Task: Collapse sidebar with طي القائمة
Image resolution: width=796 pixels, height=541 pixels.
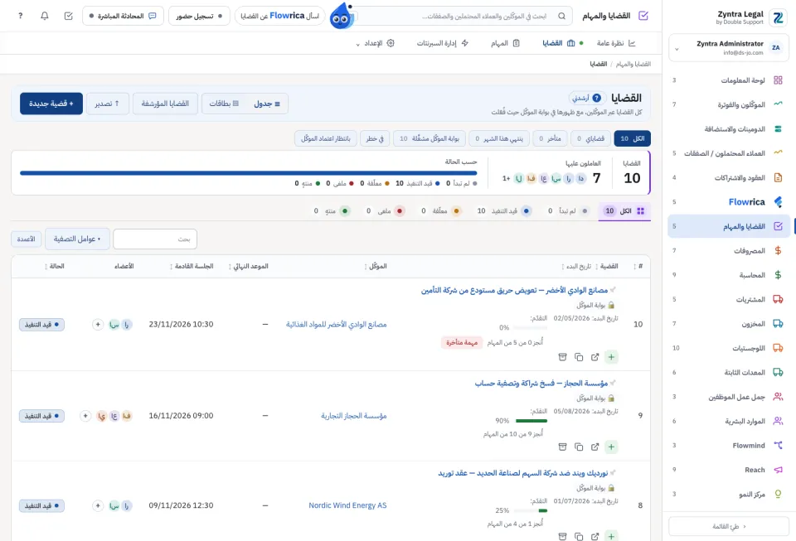Action: 729,526
